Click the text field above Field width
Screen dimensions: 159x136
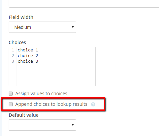click(x=84, y=4)
